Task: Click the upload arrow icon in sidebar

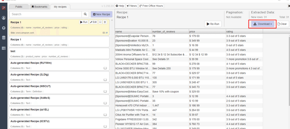Action: (4, 28)
